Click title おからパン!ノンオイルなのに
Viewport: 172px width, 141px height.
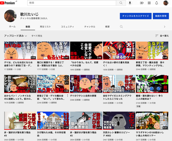coord(18,97)
